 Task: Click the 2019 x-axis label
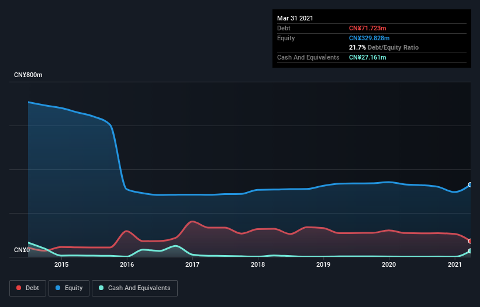click(323, 264)
